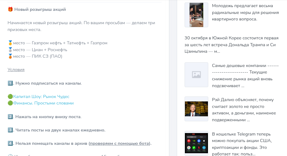Open the 'Самые дешевые компании' article
The image size is (287, 156).
click(245, 76)
